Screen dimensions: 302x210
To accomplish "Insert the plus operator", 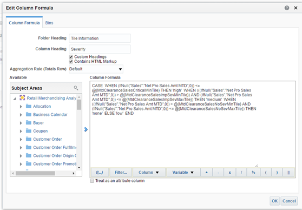I will pos(206,173).
